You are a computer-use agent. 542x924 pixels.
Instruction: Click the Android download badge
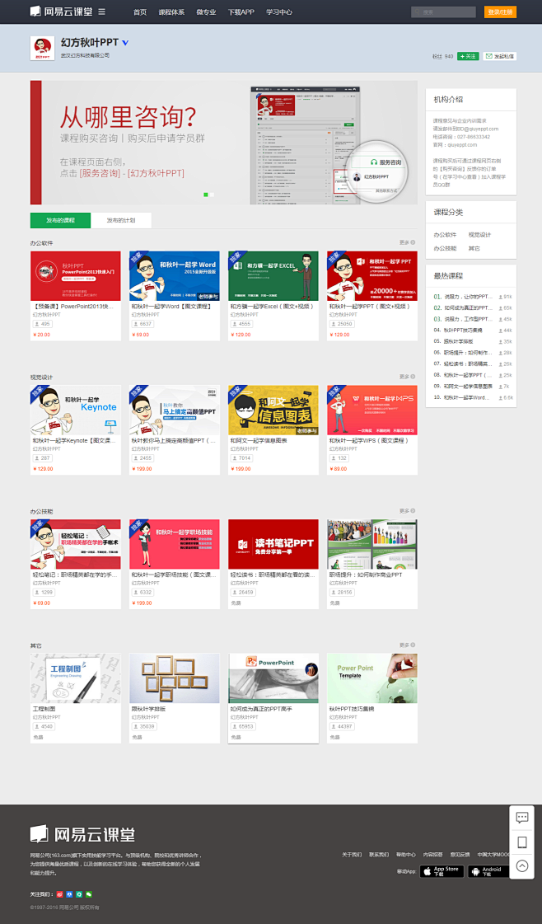[x=488, y=871]
